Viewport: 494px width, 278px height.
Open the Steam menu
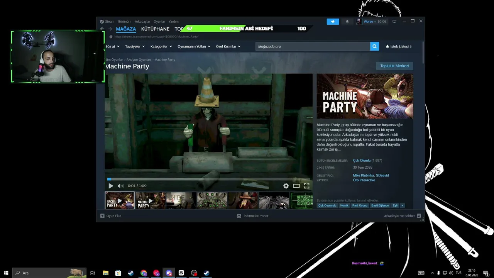coord(110,22)
